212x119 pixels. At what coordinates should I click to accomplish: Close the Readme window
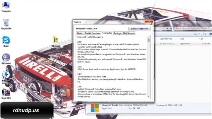pos(149,21)
